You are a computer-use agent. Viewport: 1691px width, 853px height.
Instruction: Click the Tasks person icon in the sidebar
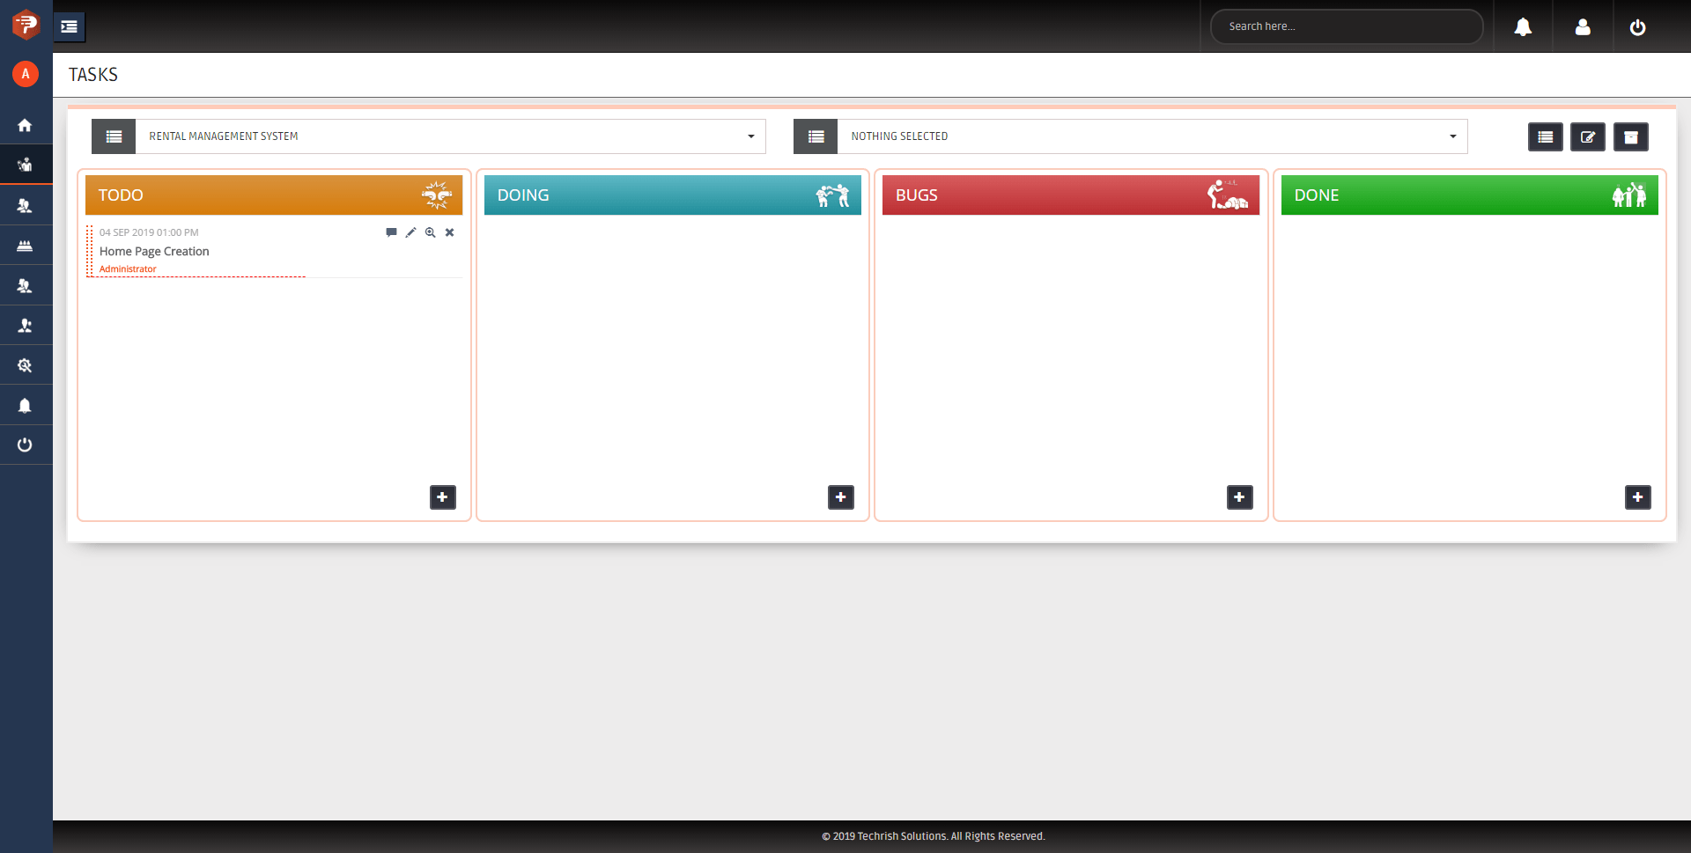point(25,164)
